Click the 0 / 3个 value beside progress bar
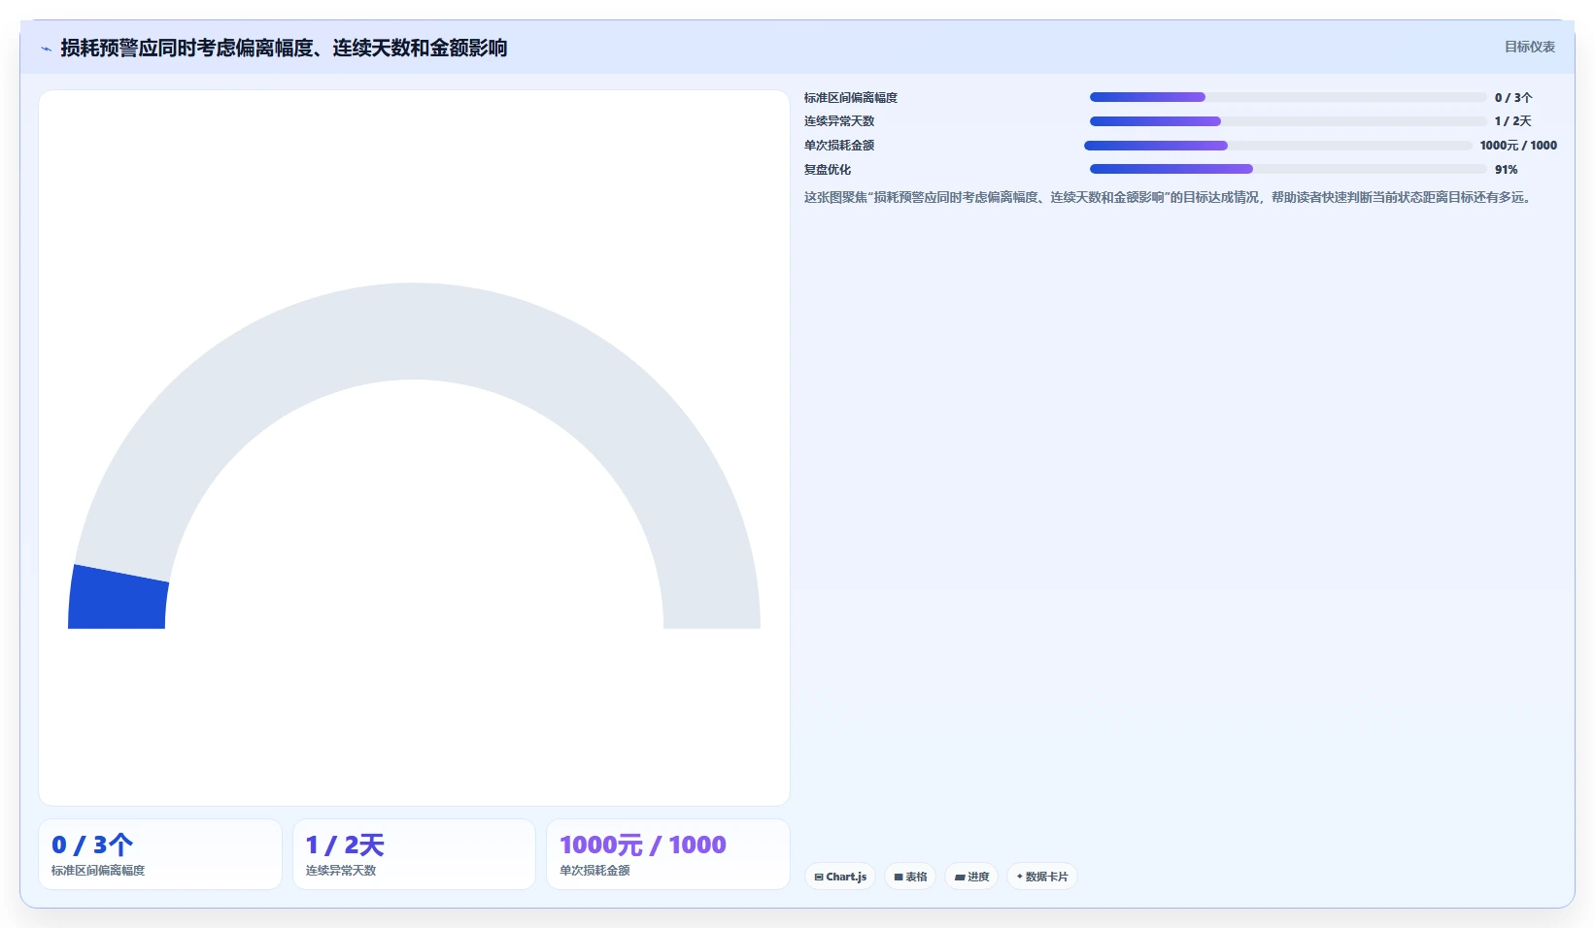Viewport: 1595px width, 928px height. click(1513, 98)
